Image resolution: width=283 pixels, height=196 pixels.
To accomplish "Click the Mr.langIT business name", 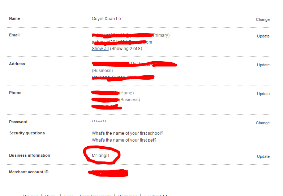I will (101, 156).
